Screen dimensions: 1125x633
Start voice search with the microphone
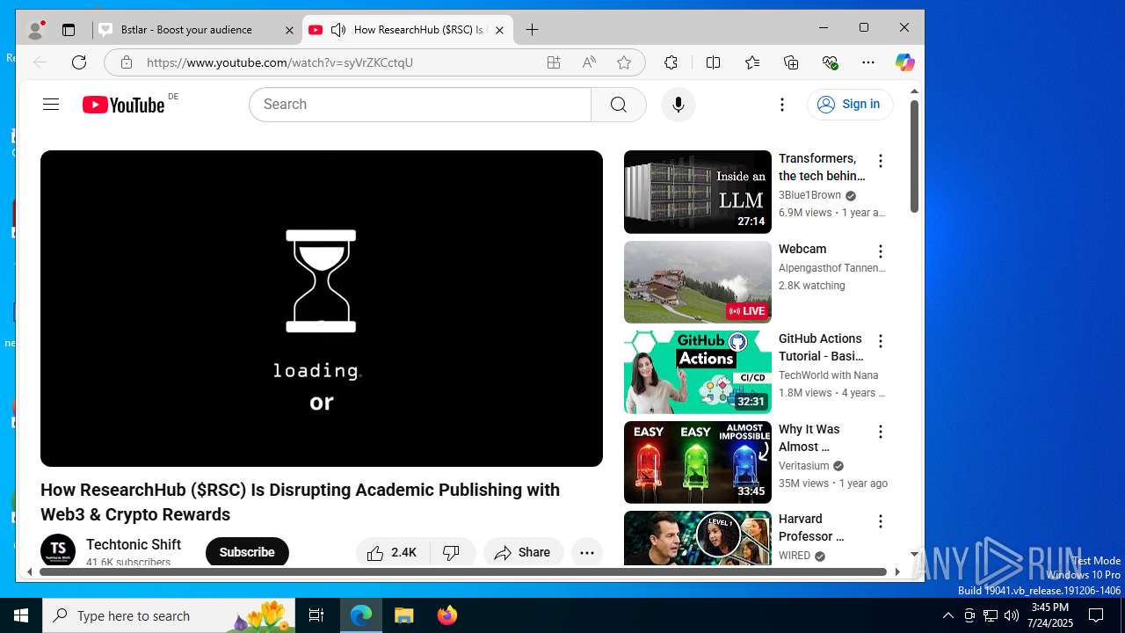click(678, 105)
